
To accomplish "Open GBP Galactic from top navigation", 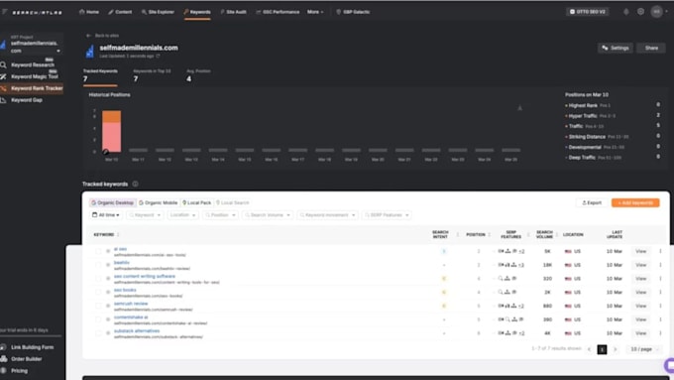I will pos(353,12).
